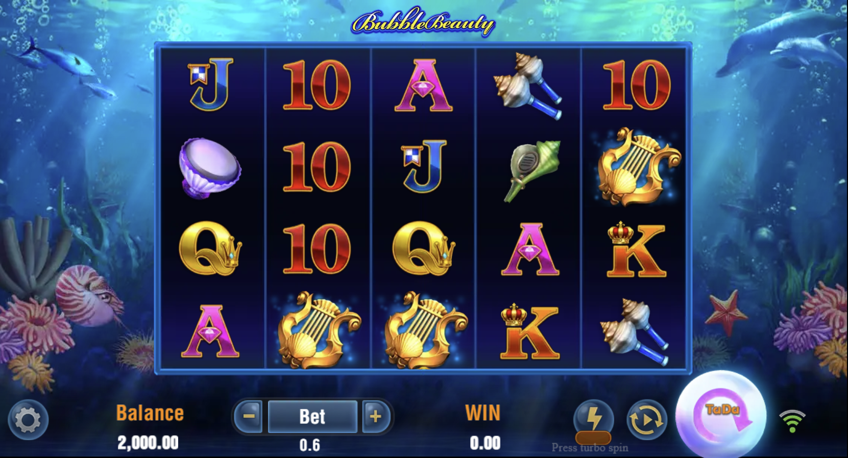Screen dimensions: 848x458
Task: Decrease bet with the minus button
Action: [x=249, y=416]
